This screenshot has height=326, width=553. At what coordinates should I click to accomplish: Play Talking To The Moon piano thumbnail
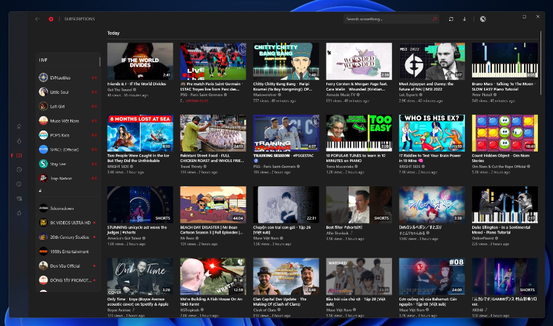[x=505, y=61]
